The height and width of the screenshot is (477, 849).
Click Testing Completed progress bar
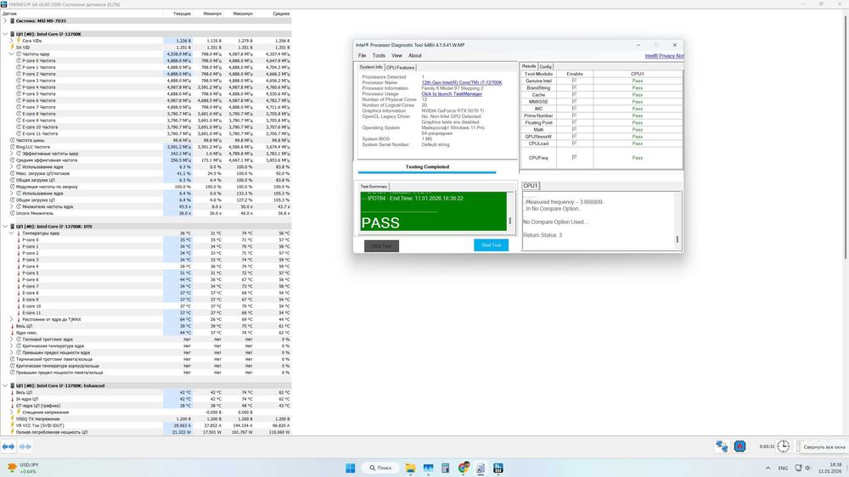(427, 172)
